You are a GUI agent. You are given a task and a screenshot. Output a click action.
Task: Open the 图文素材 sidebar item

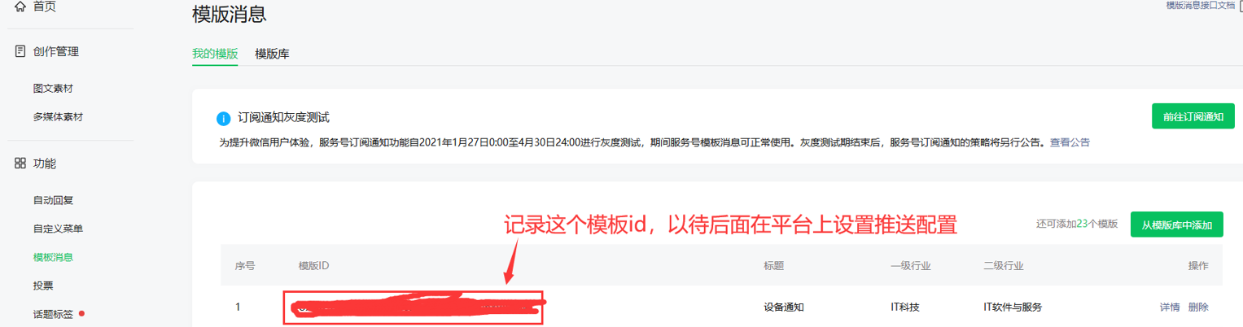[59, 88]
